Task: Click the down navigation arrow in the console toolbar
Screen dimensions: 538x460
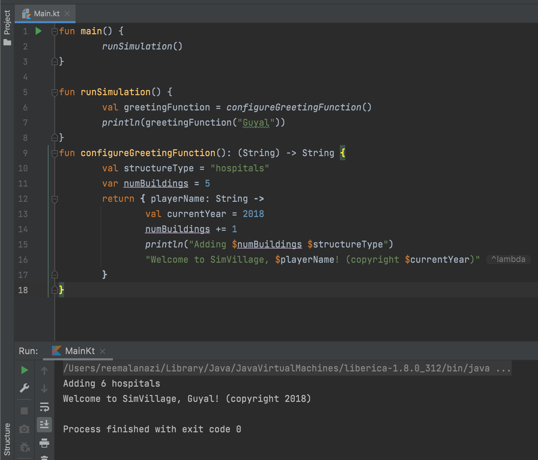Action: point(44,388)
